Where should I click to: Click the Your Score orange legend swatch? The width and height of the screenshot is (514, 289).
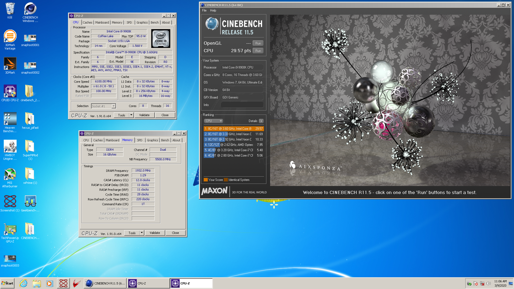point(206,180)
